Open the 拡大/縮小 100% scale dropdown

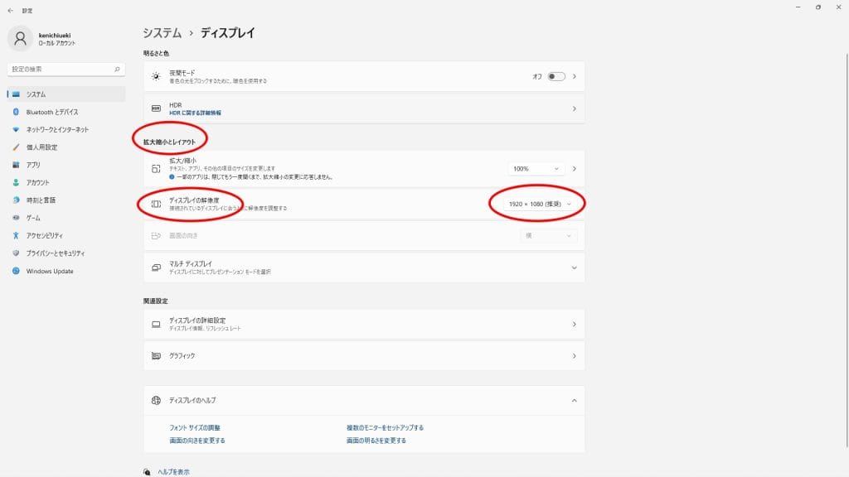(x=536, y=168)
